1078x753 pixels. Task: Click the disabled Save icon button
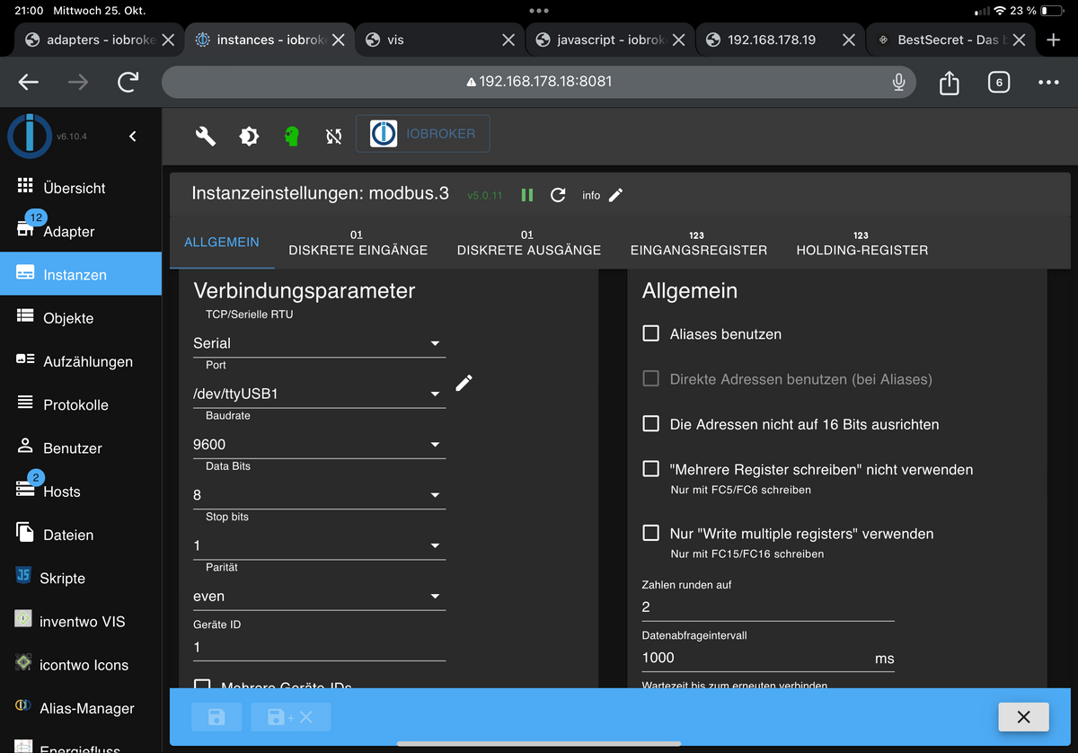click(x=216, y=717)
